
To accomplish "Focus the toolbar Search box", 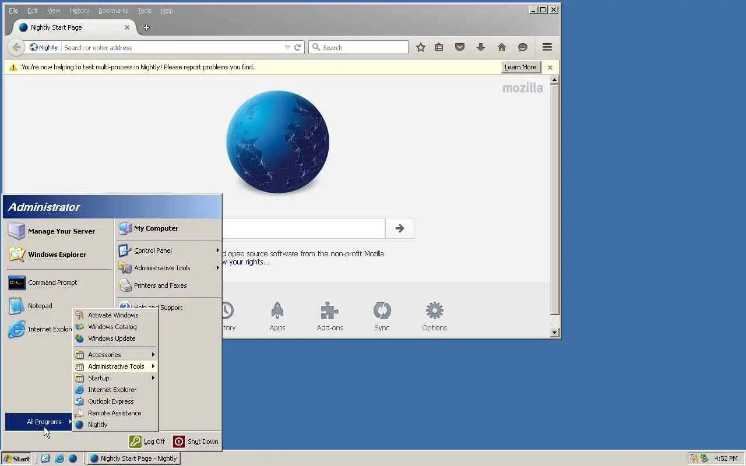I will pos(358,48).
